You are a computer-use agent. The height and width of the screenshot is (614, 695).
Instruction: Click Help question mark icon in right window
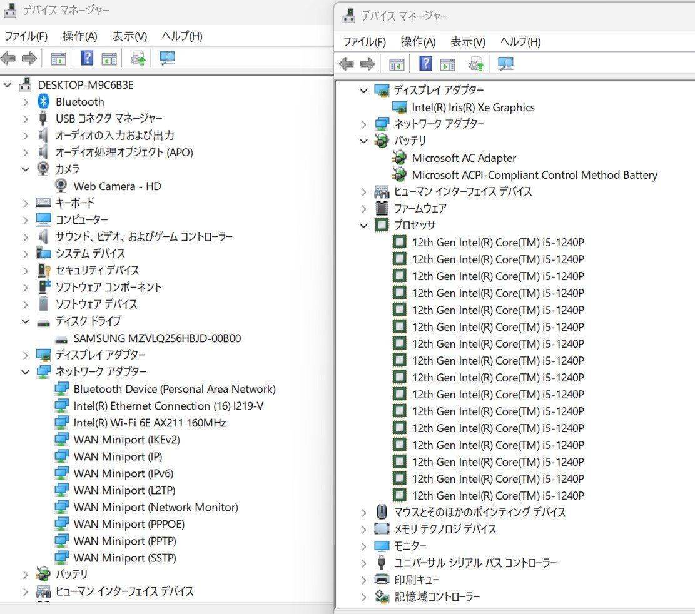click(x=425, y=63)
